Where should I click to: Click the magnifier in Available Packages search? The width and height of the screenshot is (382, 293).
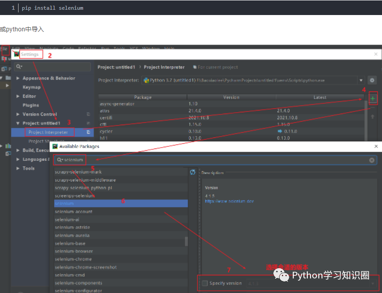point(60,160)
